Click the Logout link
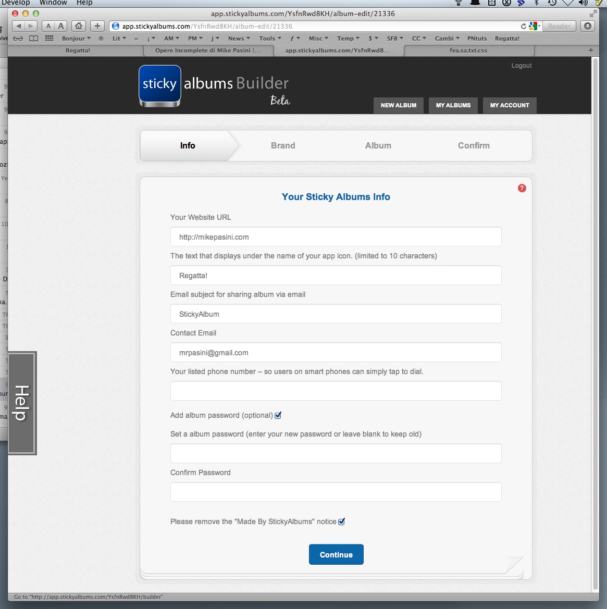The width and height of the screenshot is (607, 609). click(x=522, y=66)
